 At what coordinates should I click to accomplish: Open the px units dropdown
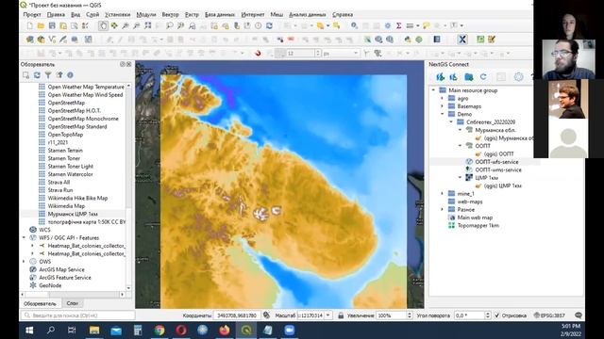point(356,54)
